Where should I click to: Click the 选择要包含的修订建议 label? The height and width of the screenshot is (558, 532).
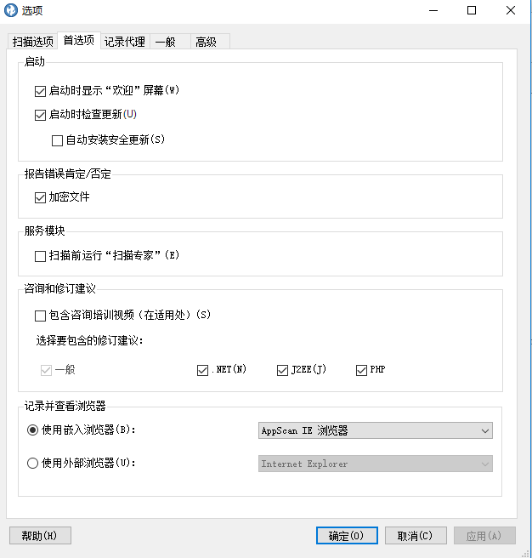(89, 341)
